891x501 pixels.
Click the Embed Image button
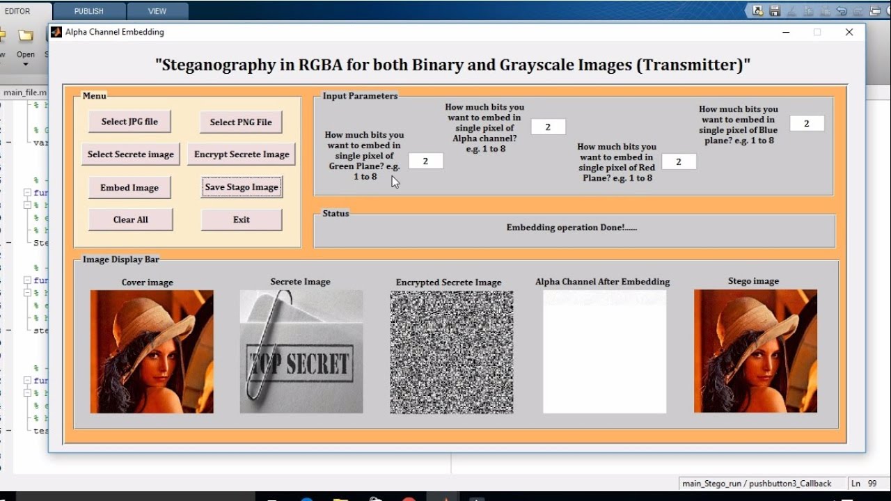pos(129,187)
